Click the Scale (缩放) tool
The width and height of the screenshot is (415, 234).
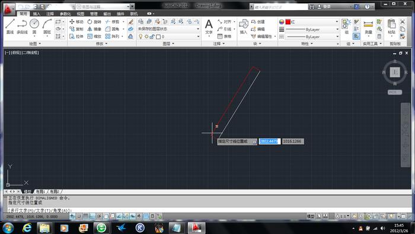pos(94,36)
